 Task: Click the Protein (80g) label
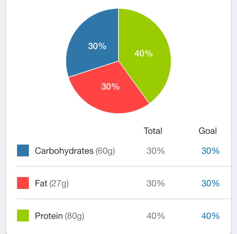pos(59,216)
